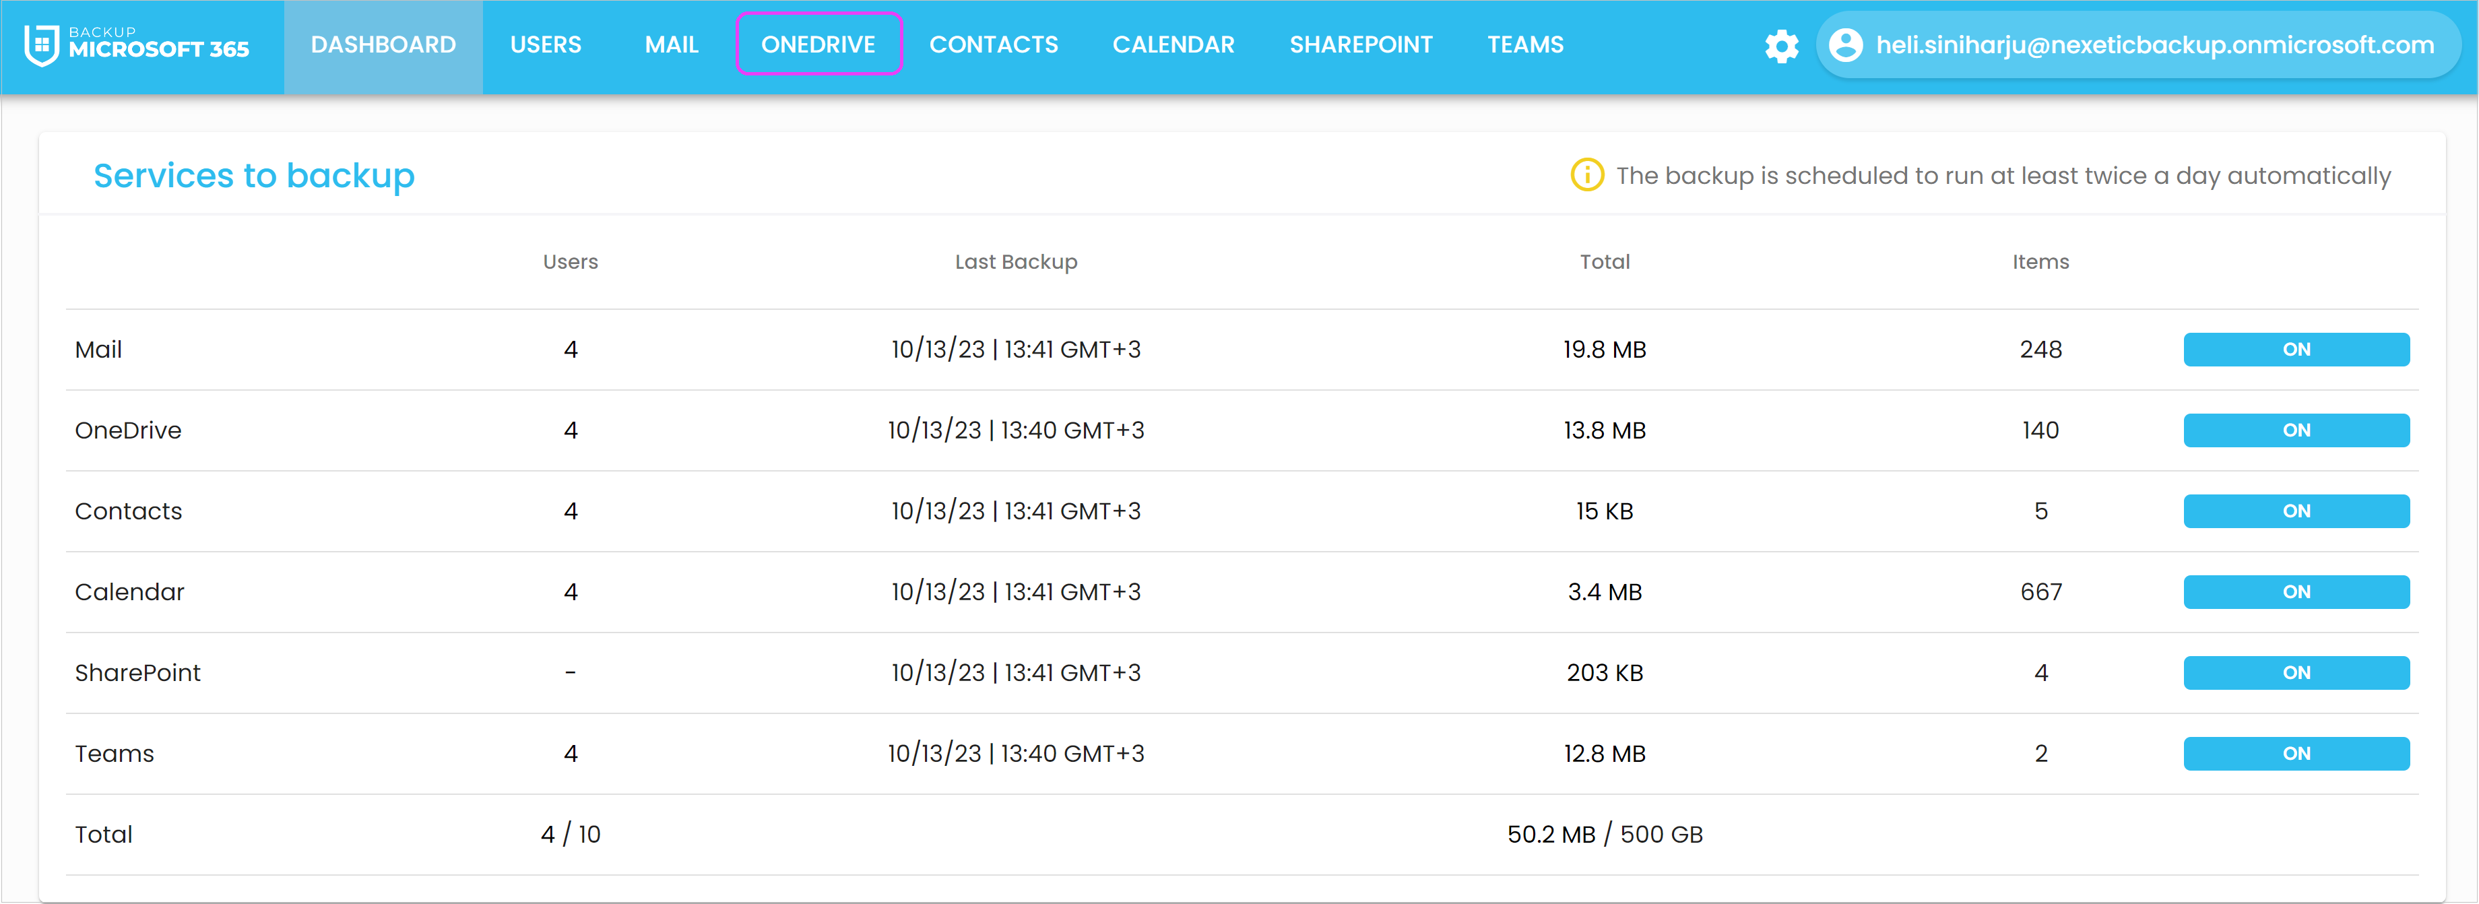Disable Contacts backup ON switch
Image resolution: width=2479 pixels, height=904 pixels.
[2296, 511]
